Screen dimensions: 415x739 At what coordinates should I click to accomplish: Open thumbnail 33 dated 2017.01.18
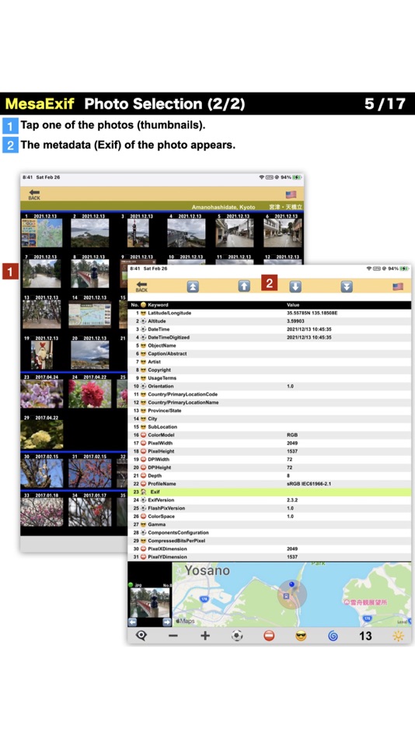coord(42,513)
